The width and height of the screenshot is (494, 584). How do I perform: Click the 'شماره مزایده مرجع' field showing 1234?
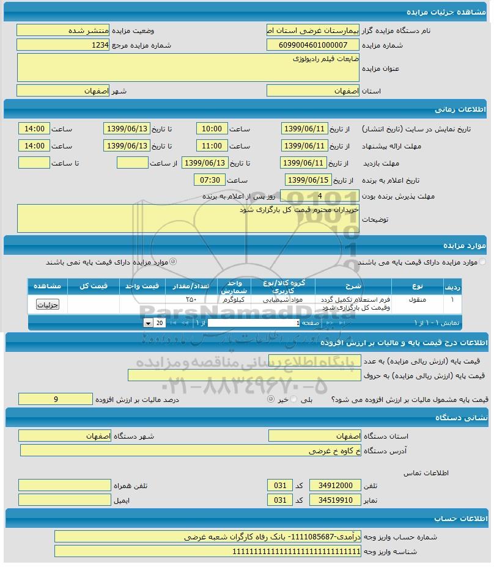click(63, 45)
